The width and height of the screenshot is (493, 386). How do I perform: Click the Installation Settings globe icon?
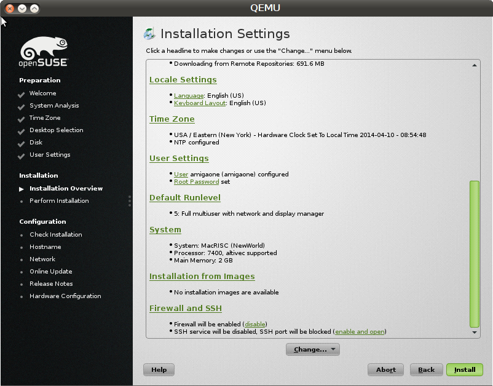[x=149, y=34]
